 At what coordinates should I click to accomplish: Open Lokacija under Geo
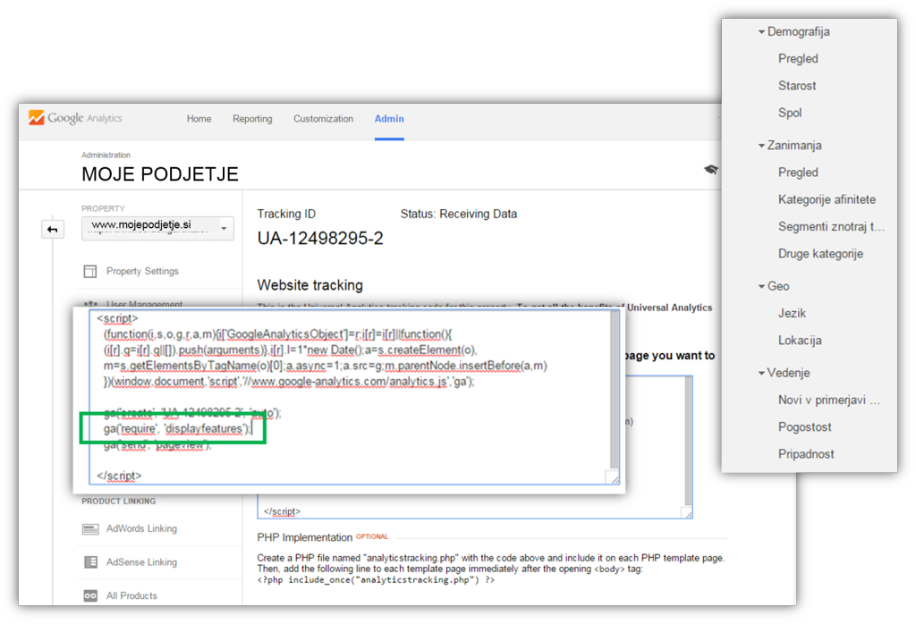pos(800,341)
